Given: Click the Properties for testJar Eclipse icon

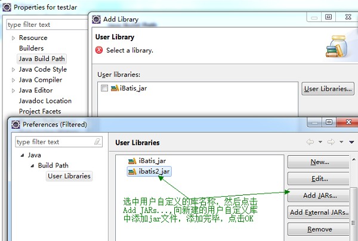Looking at the screenshot, I should coord(7,7).
